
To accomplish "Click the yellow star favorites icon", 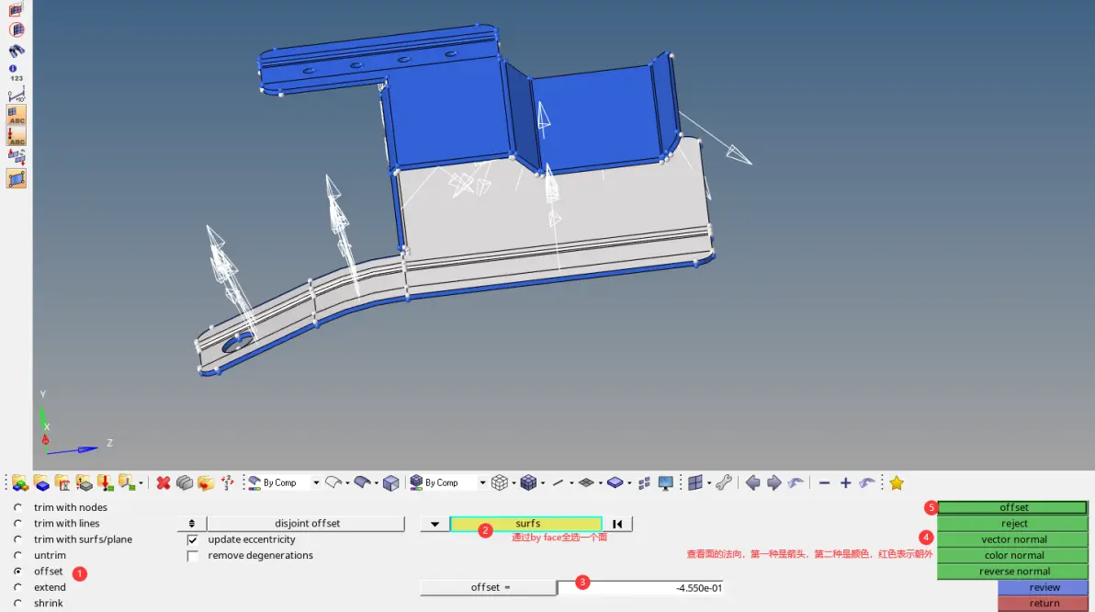I will (x=897, y=482).
